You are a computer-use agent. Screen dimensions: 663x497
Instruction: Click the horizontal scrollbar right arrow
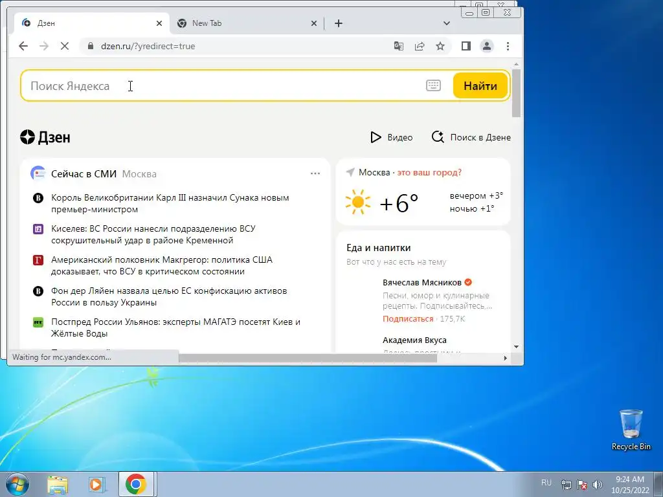(x=505, y=358)
